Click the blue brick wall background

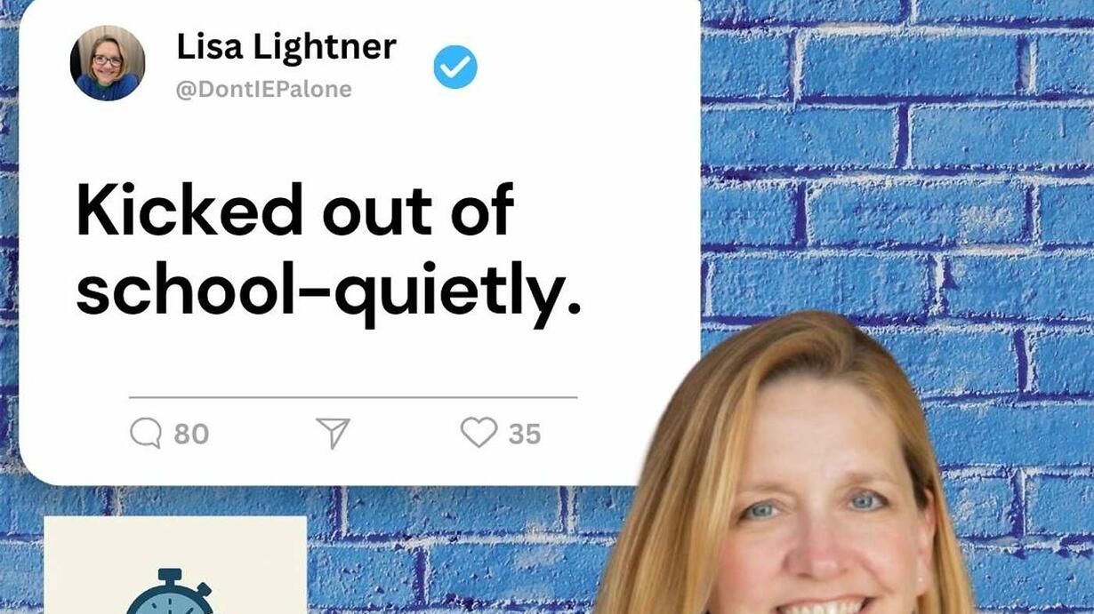click(898, 178)
